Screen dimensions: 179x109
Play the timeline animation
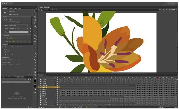point(66,107)
